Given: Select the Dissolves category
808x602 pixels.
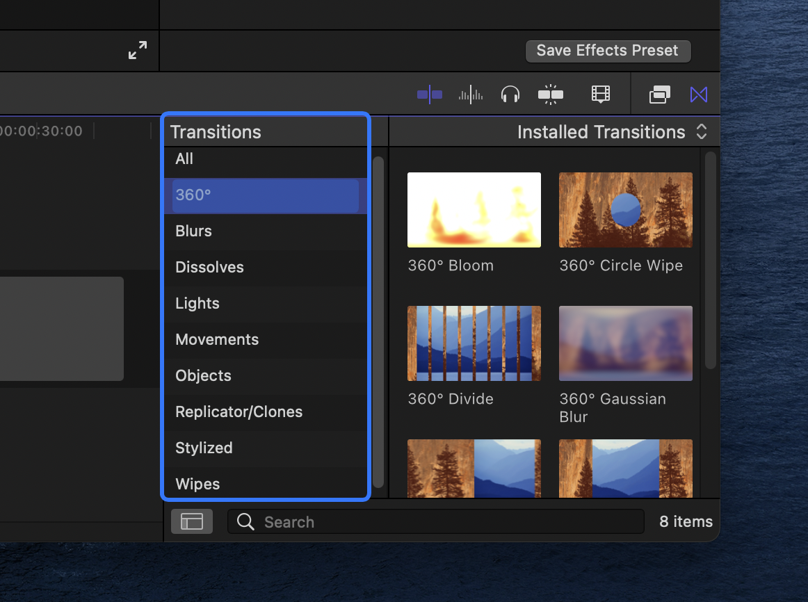Looking at the screenshot, I should coord(266,267).
